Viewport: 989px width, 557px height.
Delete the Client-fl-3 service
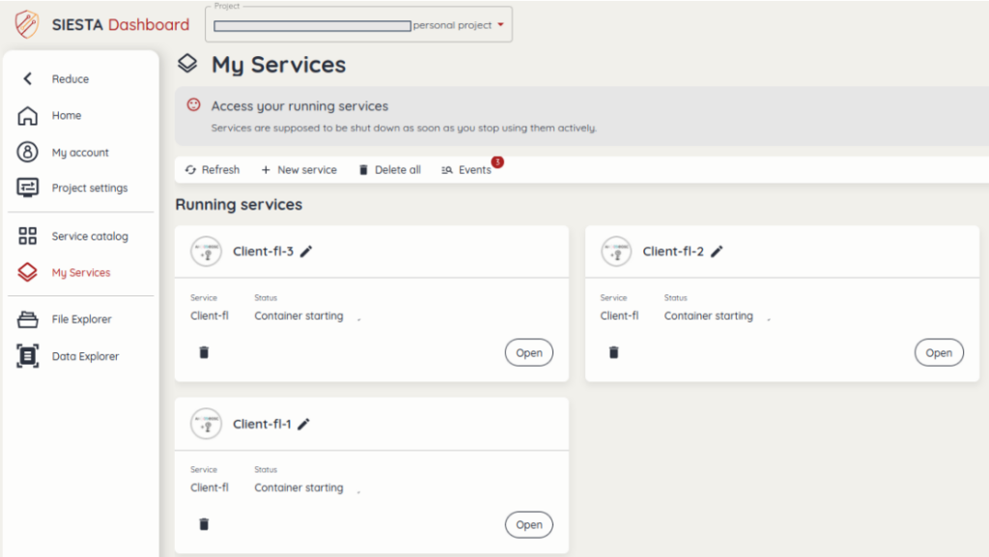204,352
